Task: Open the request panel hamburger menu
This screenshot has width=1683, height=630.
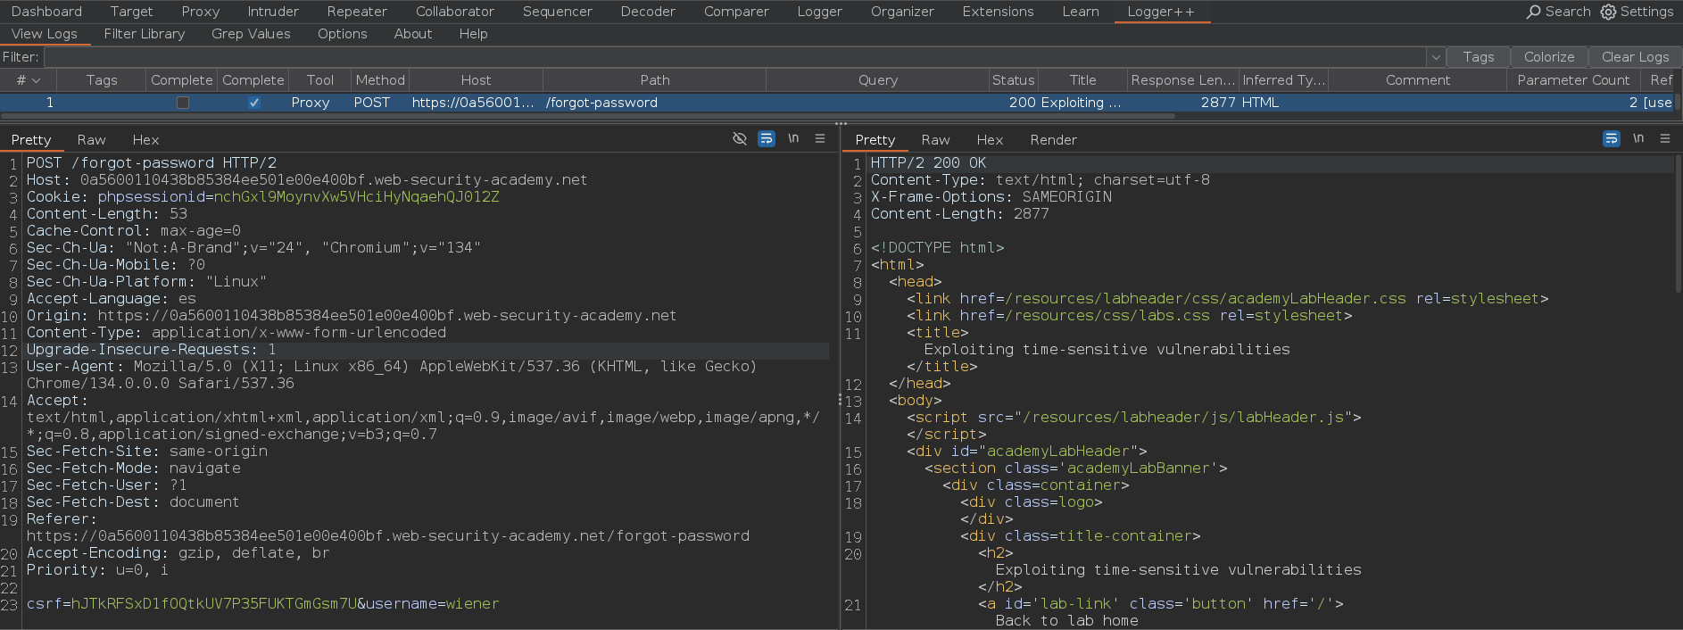Action: [x=820, y=138]
